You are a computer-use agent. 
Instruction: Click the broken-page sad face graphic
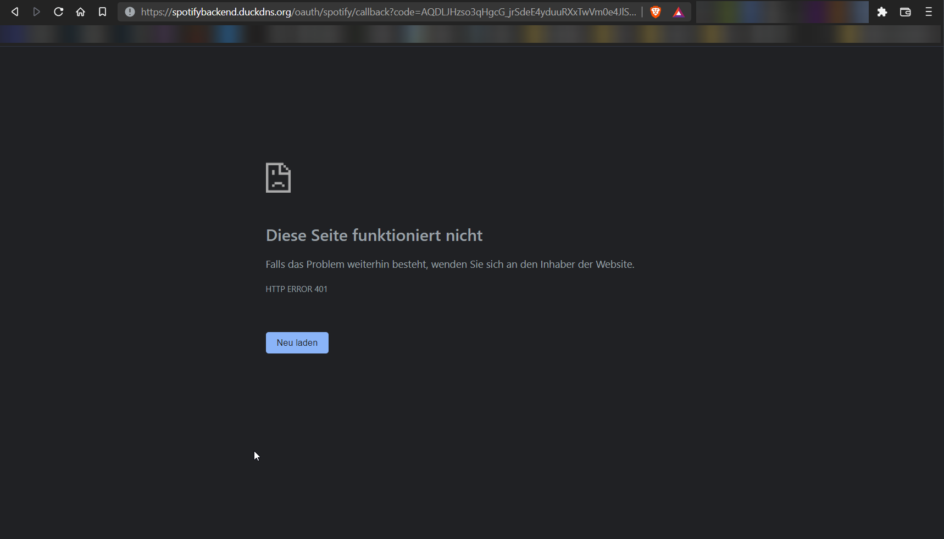pyautogui.click(x=278, y=177)
